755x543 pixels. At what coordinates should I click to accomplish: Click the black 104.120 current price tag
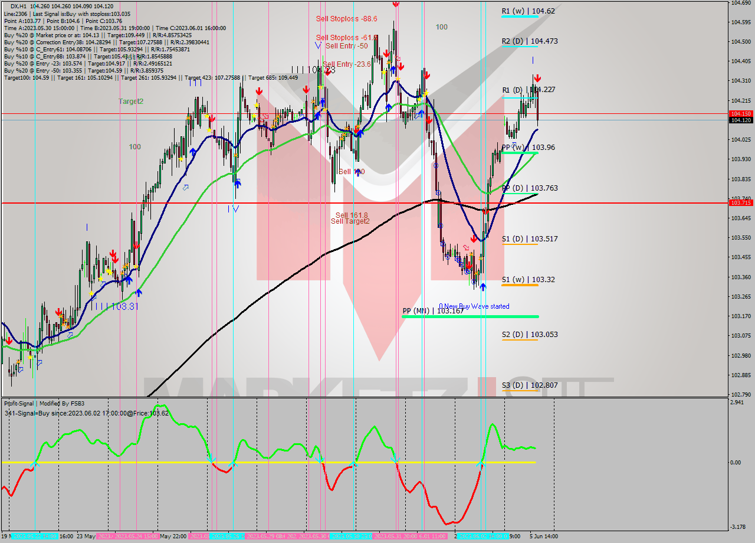[741, 120]
